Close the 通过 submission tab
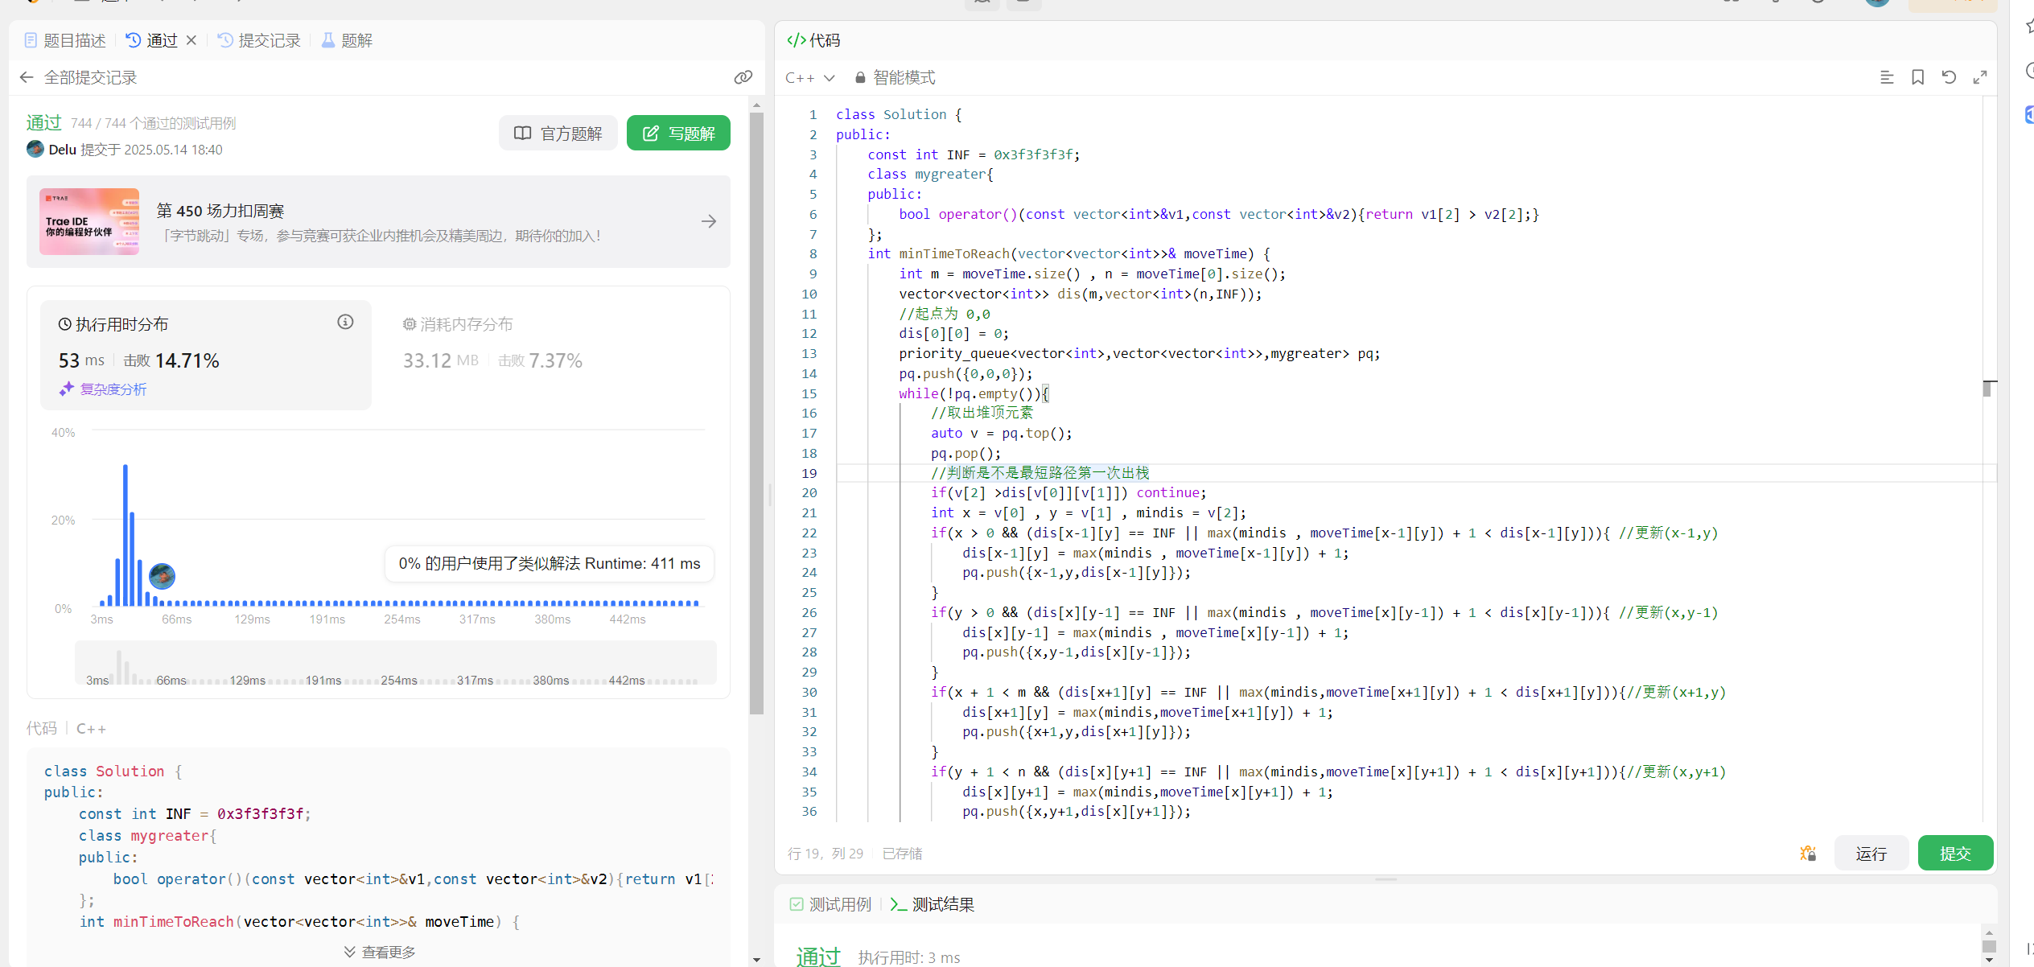The height and width of the screenshot is (967, 2034). pyautogui.click(x=191, y=40)
